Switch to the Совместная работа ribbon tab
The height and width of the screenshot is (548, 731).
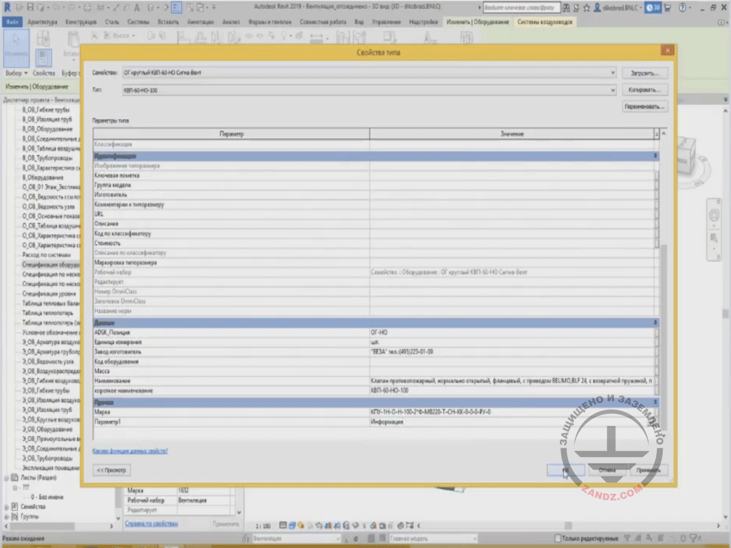click(x=323, y=22)
